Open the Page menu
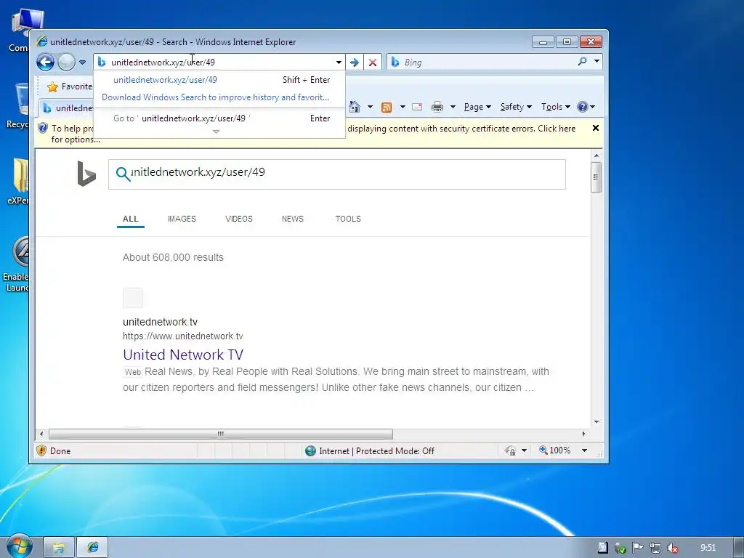The height and width of the screenshot is (558, 744). pos(477,107)
